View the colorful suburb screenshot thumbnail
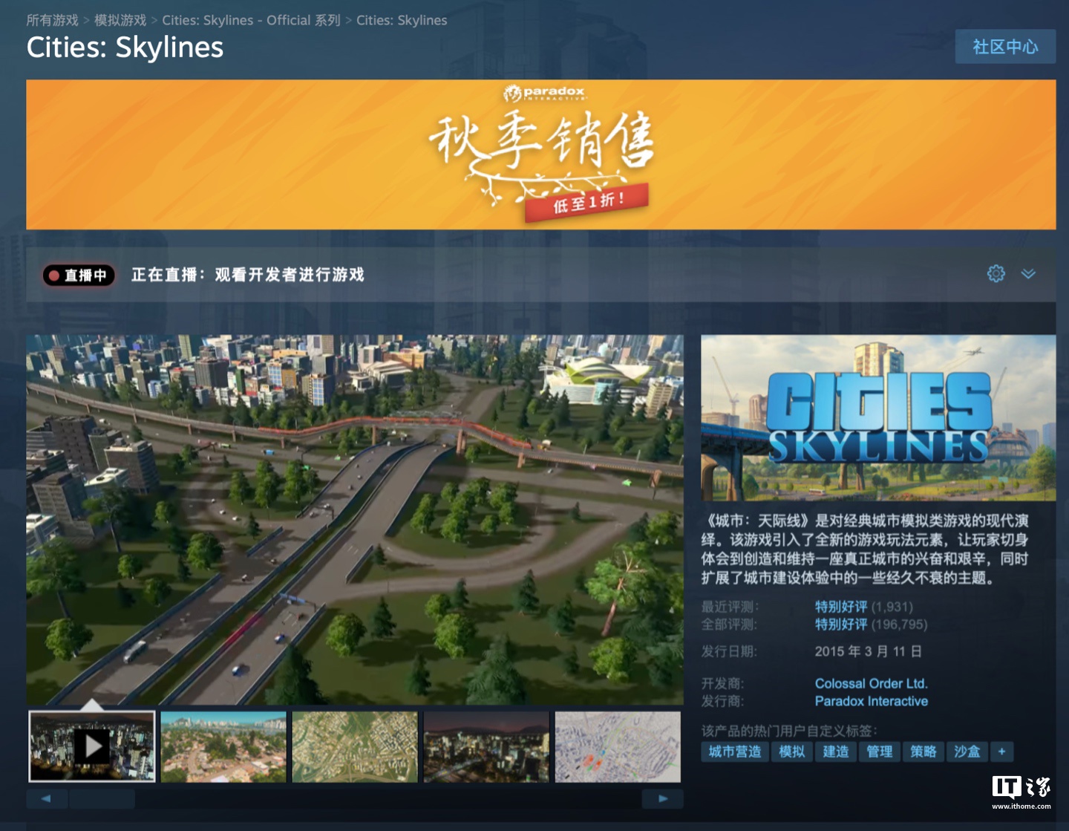 click(x=223, y=746)
